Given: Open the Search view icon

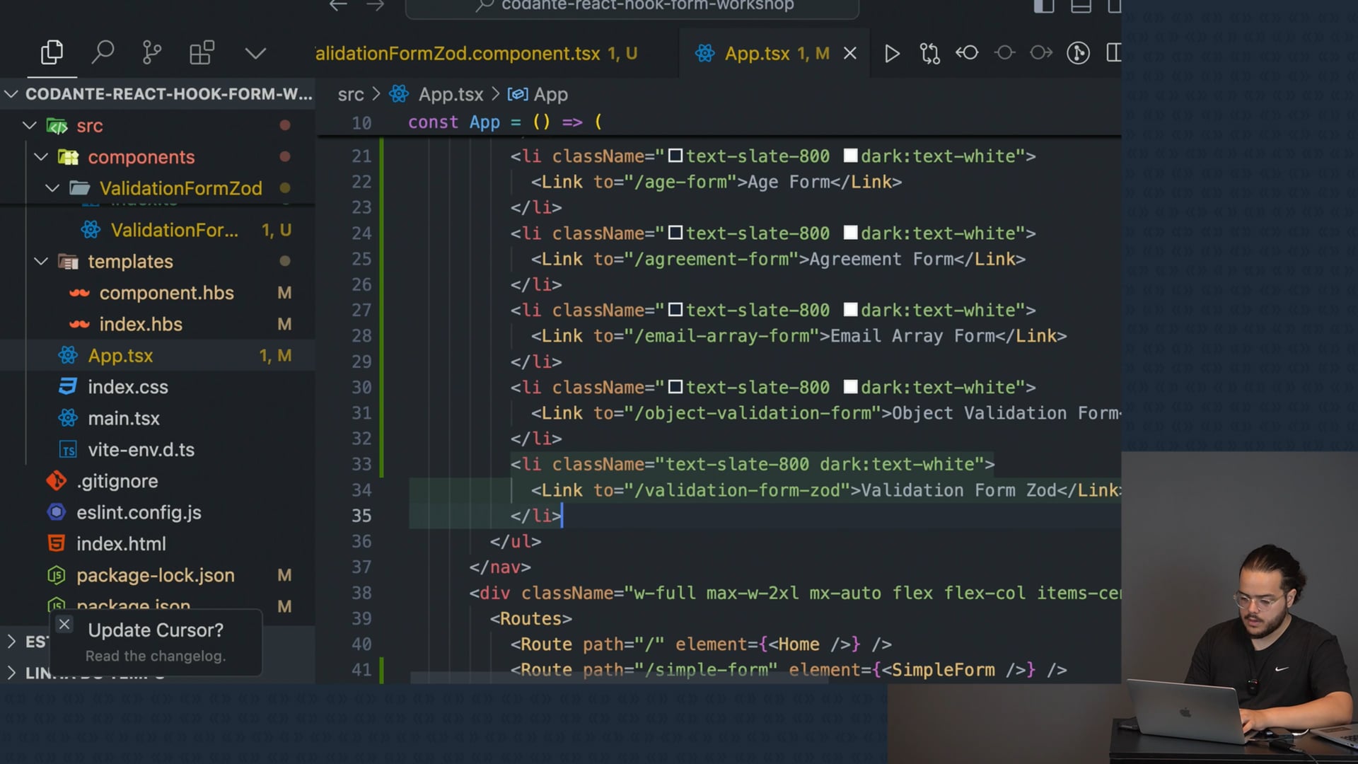Looking at the screenshot, I should point(103,52).
